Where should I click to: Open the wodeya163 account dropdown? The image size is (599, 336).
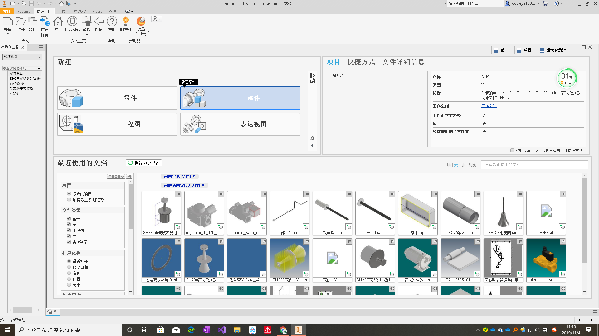(x=538, y=3)
